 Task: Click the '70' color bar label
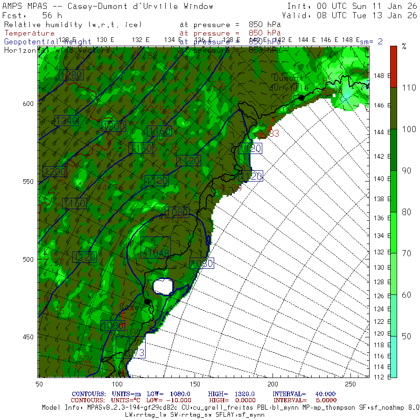pyautogui.click(x=406, y=253)
